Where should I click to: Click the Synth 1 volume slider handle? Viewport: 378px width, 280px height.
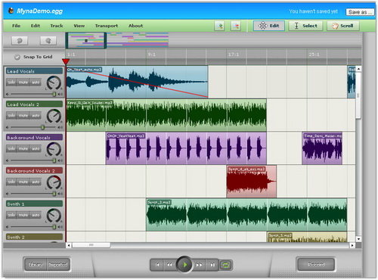coord(54,227)
